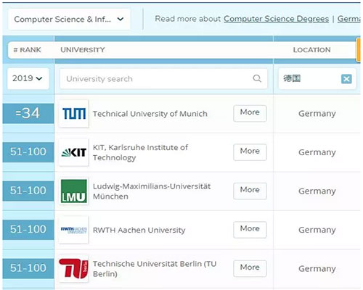Sort by the # RANK column header
The image size is (363, 290).
pos(27,50)
